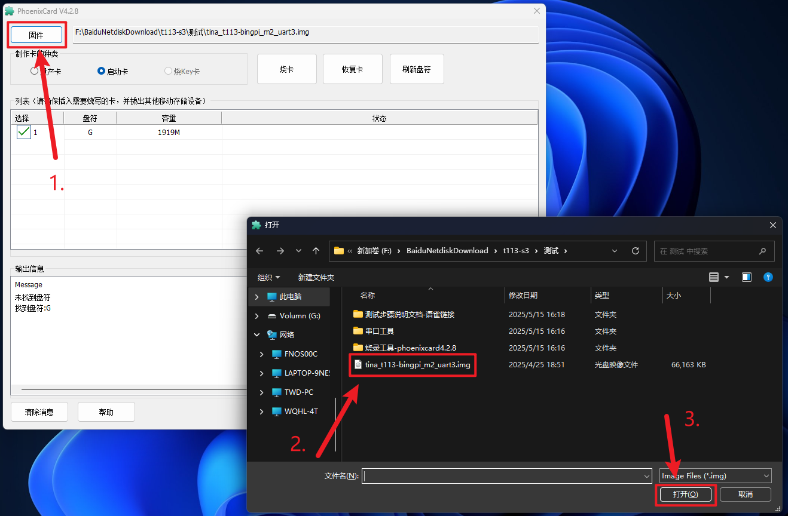The image size is (788, 516).
Task: Uncheck the drive G row checkbox
Action: 23,132
